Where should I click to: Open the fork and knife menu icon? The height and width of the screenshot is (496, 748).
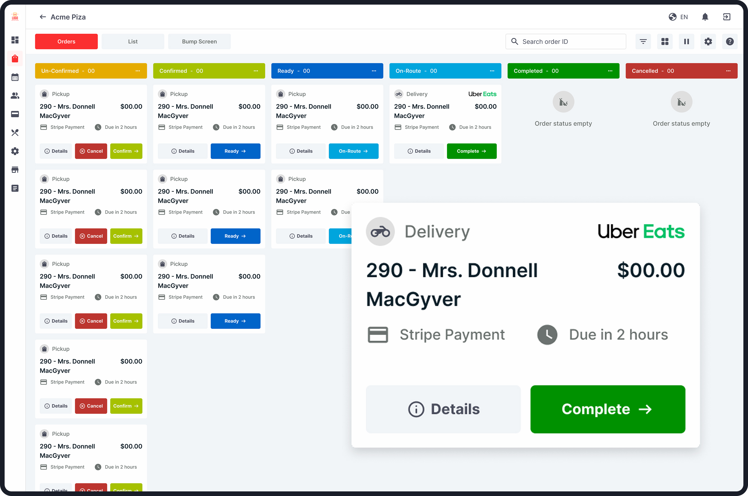pyautogui.click(x=15, y=132)
